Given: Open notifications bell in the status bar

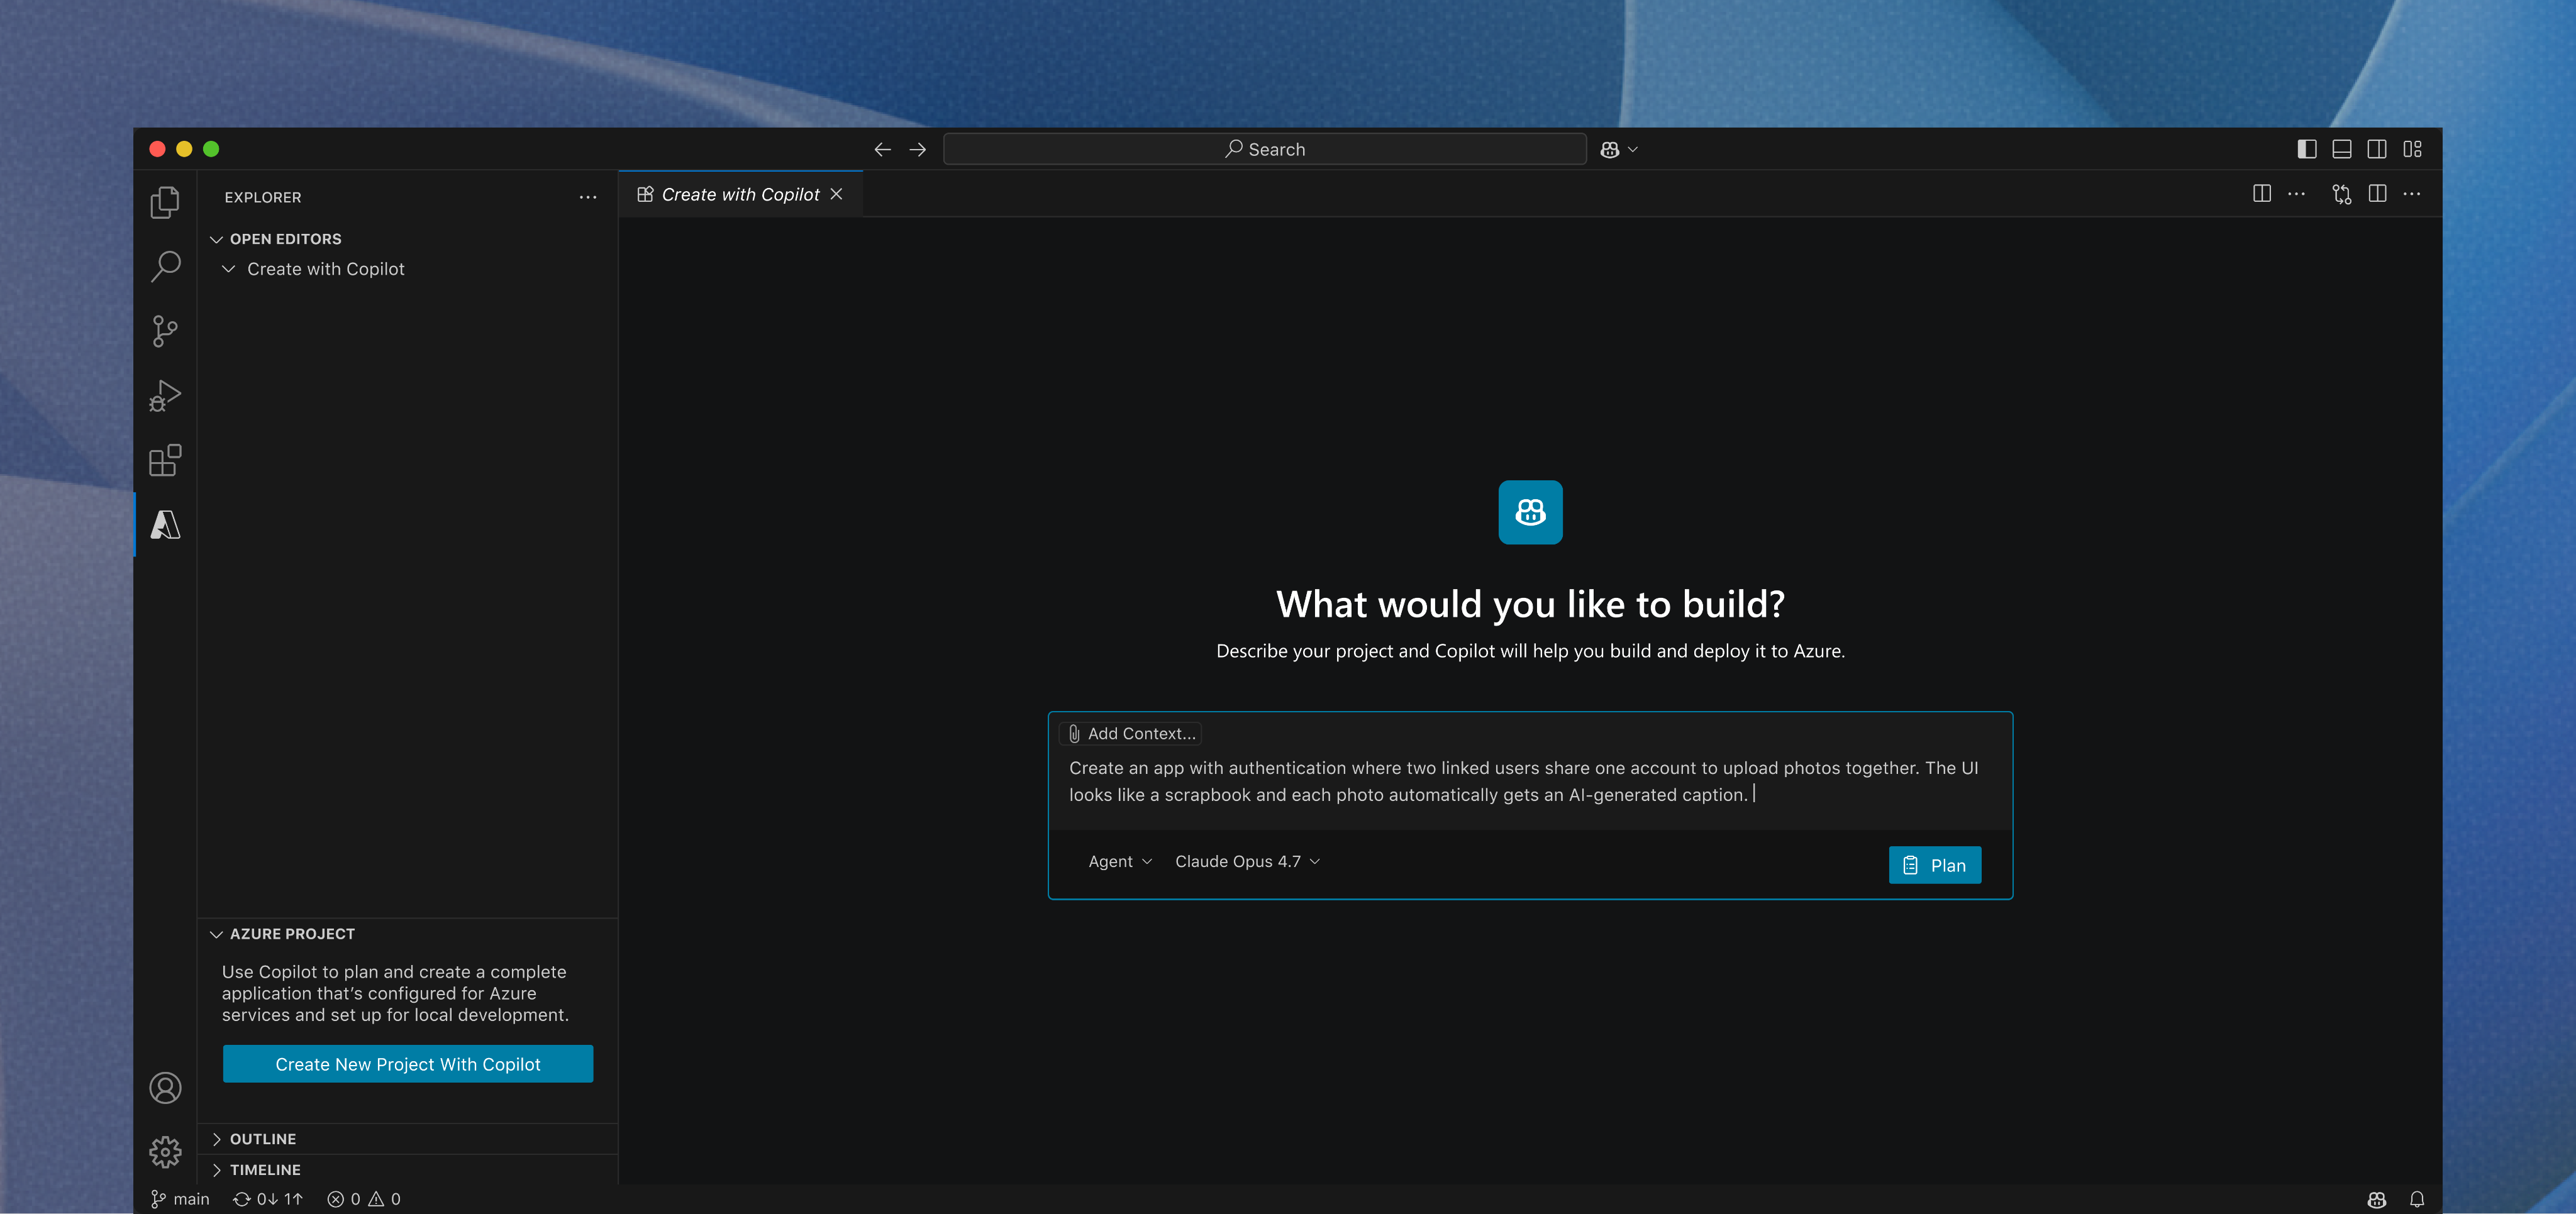Looking at the screenshot, I should [2417, 1199].
